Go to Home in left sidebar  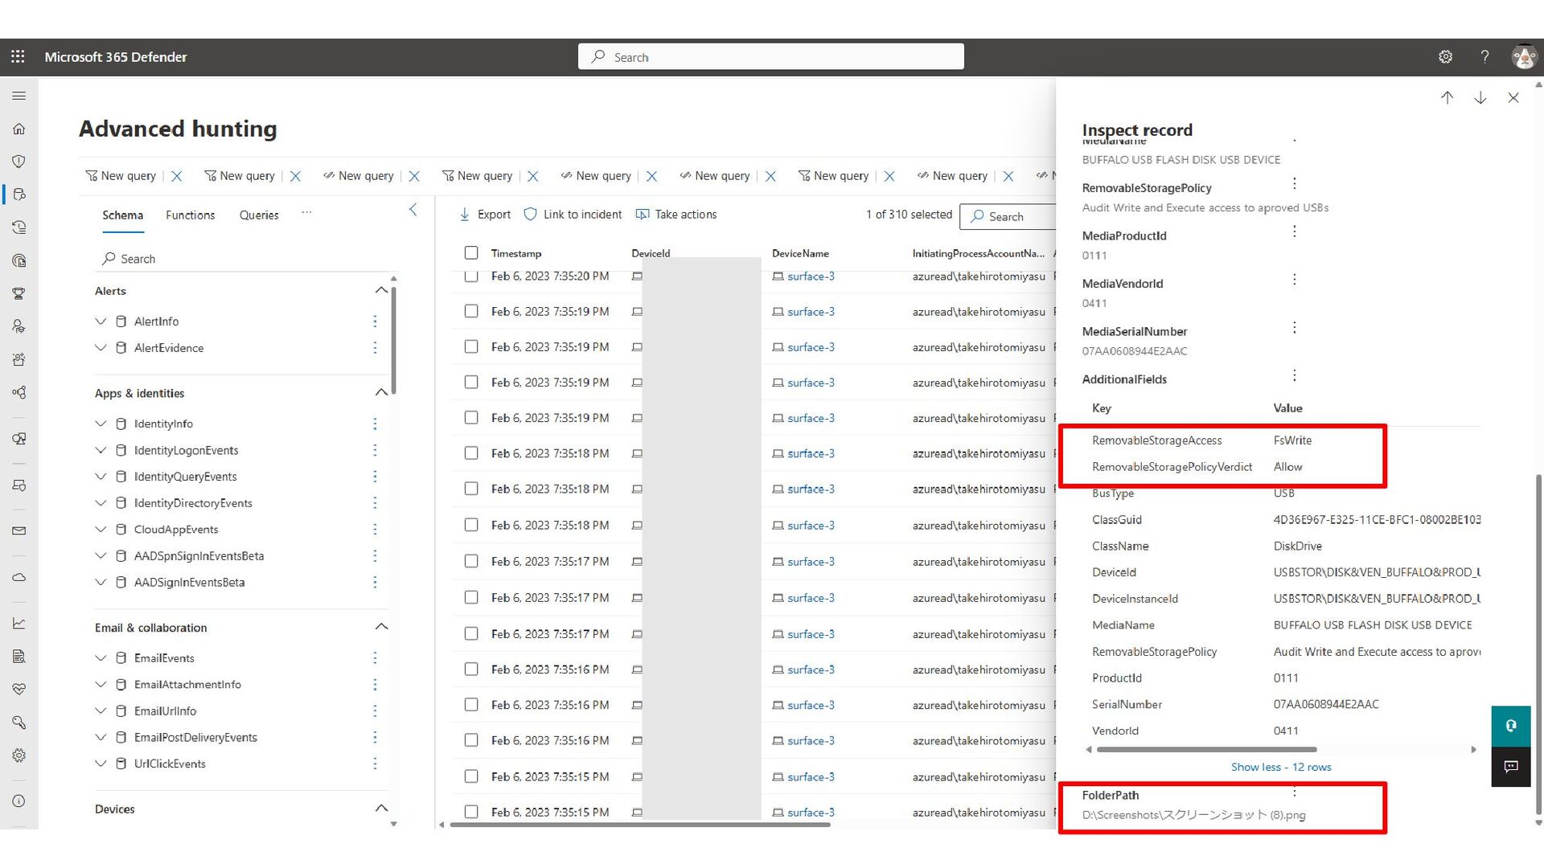click(19, 129)
